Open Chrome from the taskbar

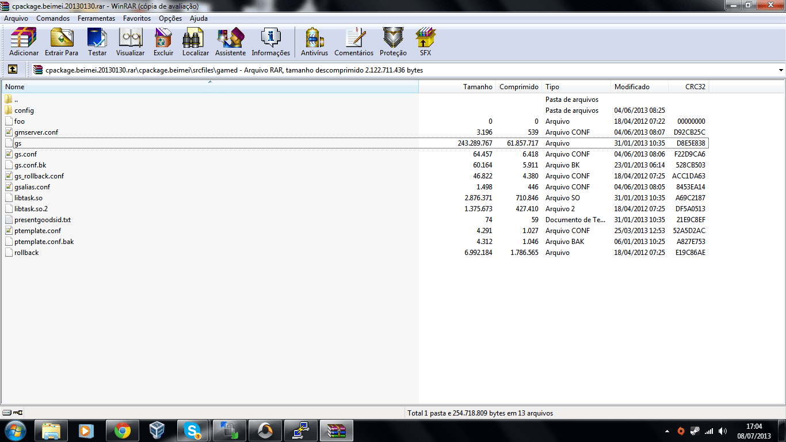point(122,430)
